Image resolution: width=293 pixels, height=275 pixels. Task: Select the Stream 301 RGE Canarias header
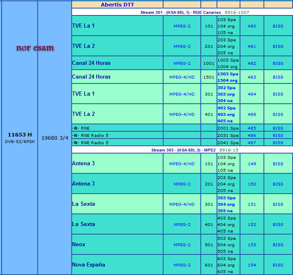tap(180, 12)
